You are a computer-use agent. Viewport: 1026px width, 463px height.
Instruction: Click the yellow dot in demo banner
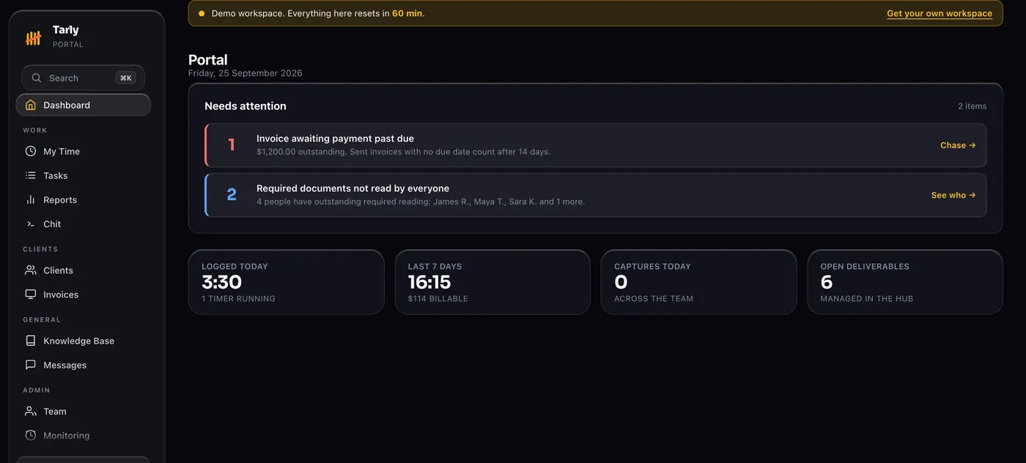click(202, 13)
